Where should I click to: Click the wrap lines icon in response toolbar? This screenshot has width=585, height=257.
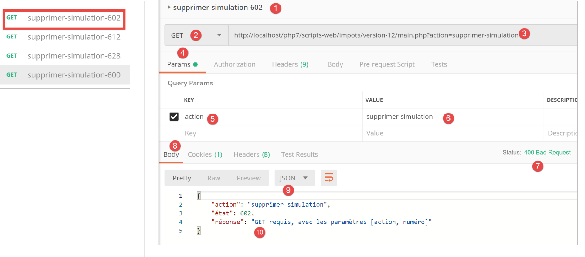pyautogui.click(x=328, y=178)
